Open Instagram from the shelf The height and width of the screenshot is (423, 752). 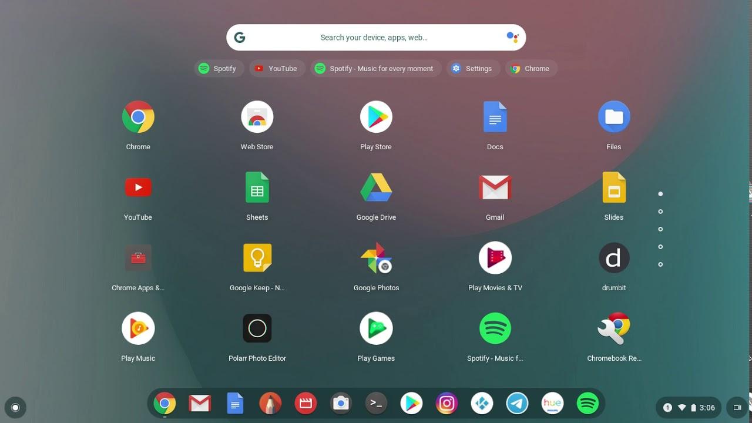tap(446, 404)
